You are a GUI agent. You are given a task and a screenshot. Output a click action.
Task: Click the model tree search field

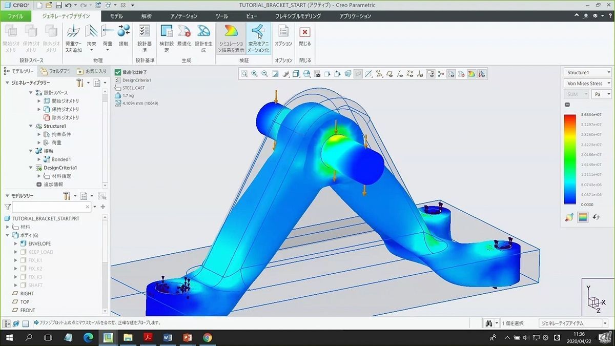coord(51,207)
